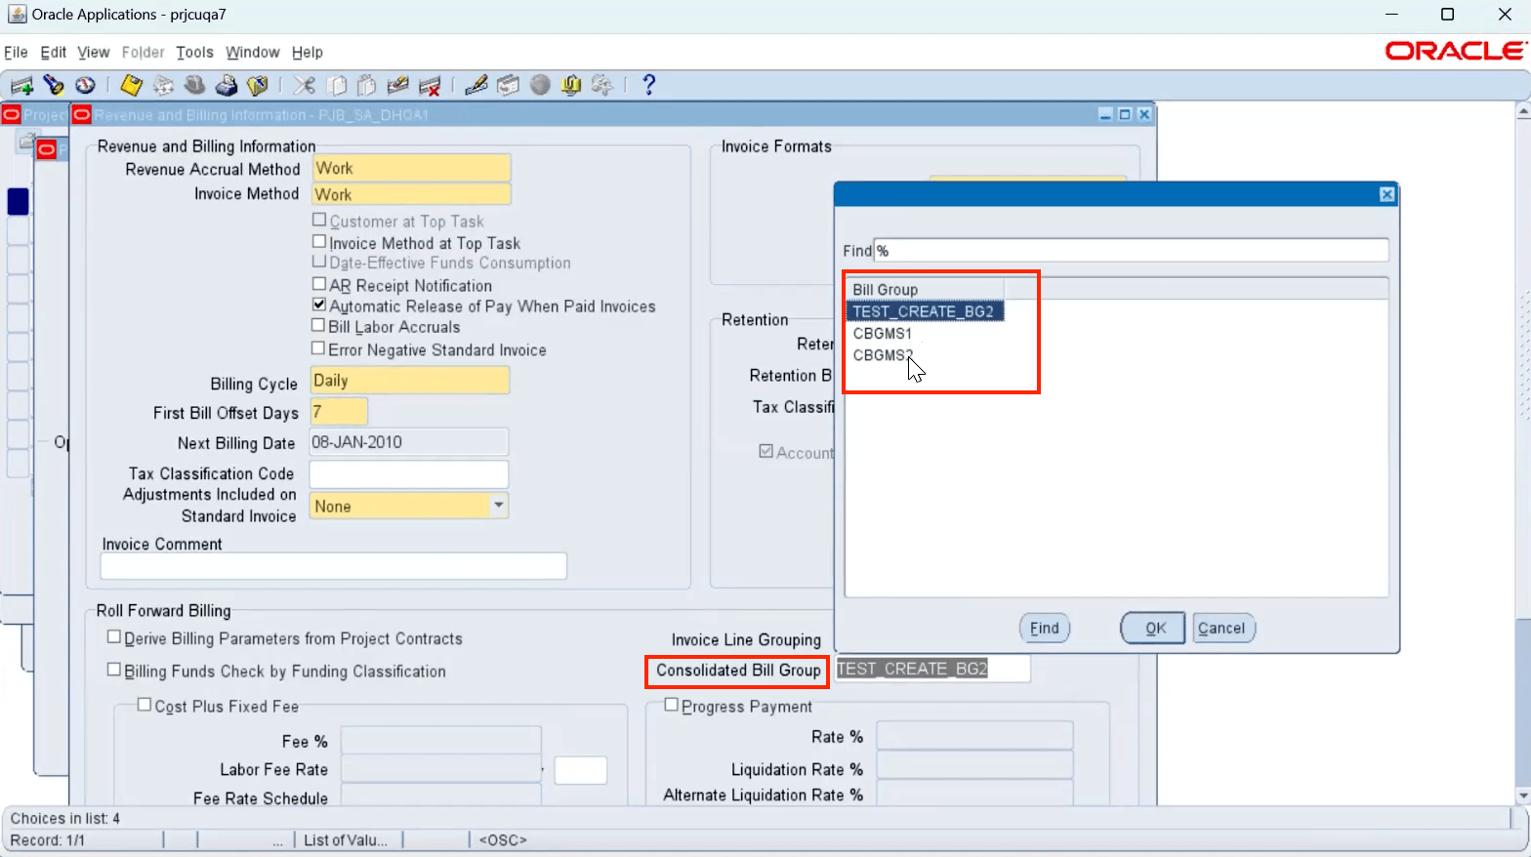Open the File menu
The width and height of the screenshot is (1531, 857).
click(16, 53)
